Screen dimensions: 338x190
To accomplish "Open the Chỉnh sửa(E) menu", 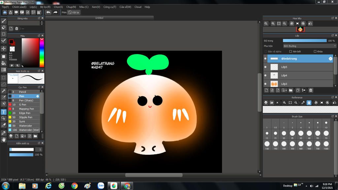I will (19, 7).
